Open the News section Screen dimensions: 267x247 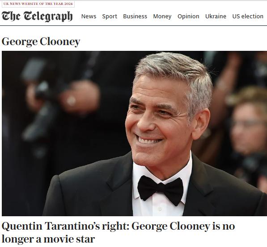point(89,16)
